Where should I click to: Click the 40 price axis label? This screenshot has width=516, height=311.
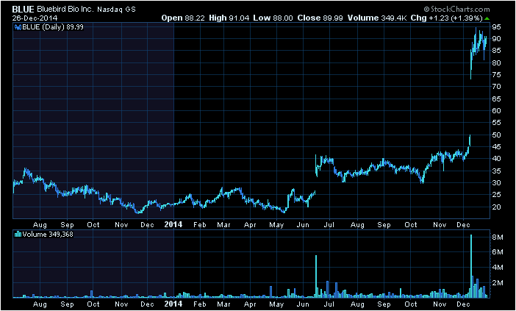click(497, 159)
